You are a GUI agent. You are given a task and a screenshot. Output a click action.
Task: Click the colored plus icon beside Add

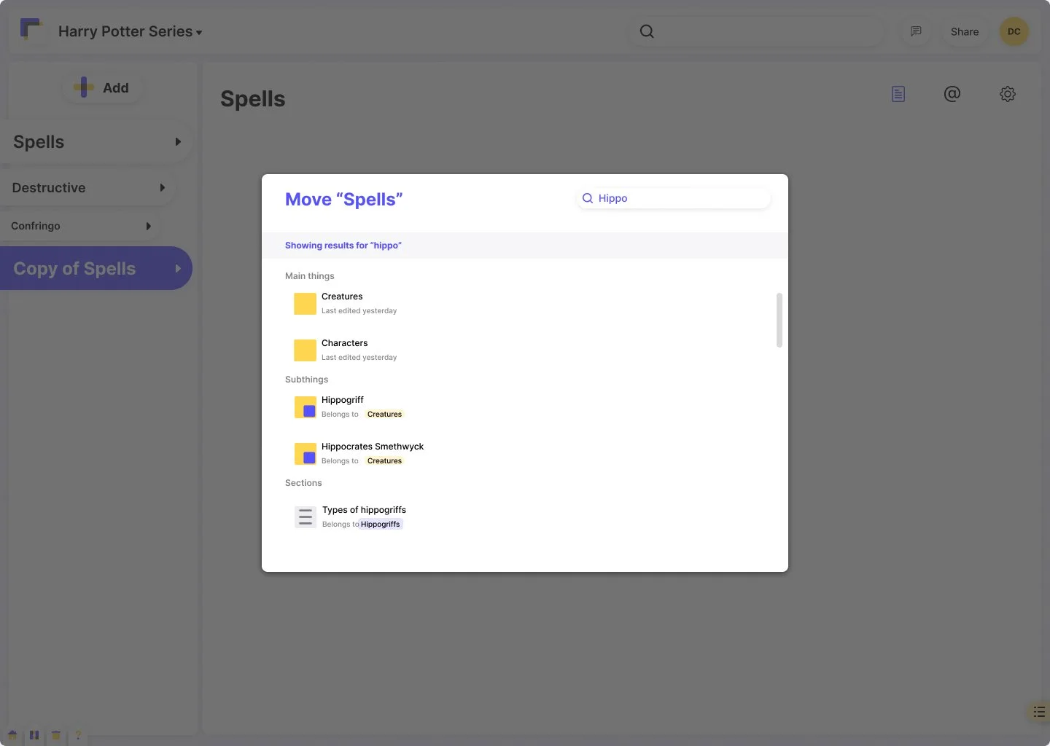(84, 87)
